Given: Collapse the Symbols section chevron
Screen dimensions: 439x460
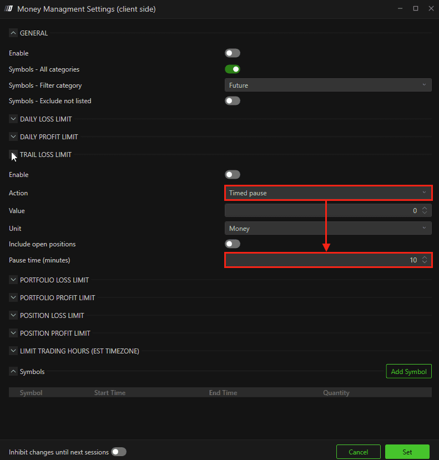Looking at the screenshot, I should [x=13, y=371].
